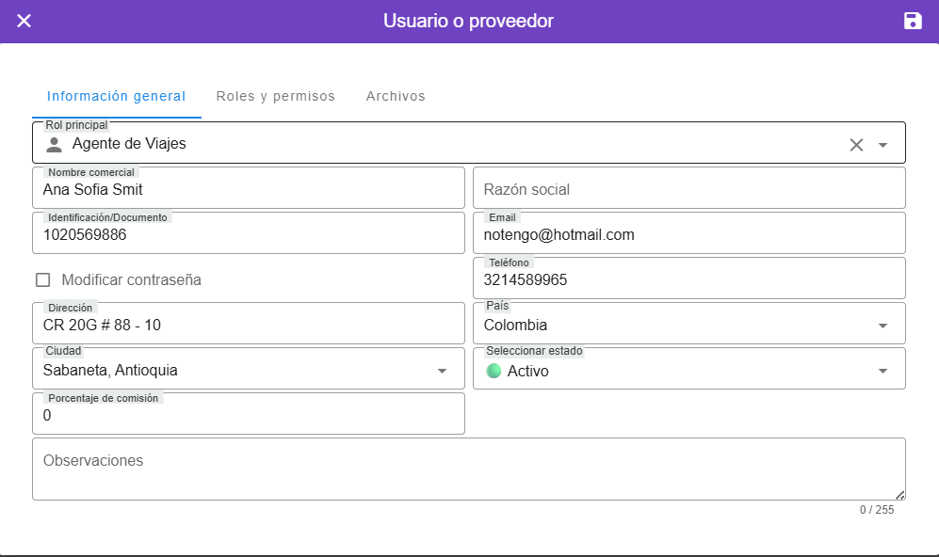The width and height of the screenshot is (939, 557).
Task: Focus the Razón social input
Action: [688, 189]
